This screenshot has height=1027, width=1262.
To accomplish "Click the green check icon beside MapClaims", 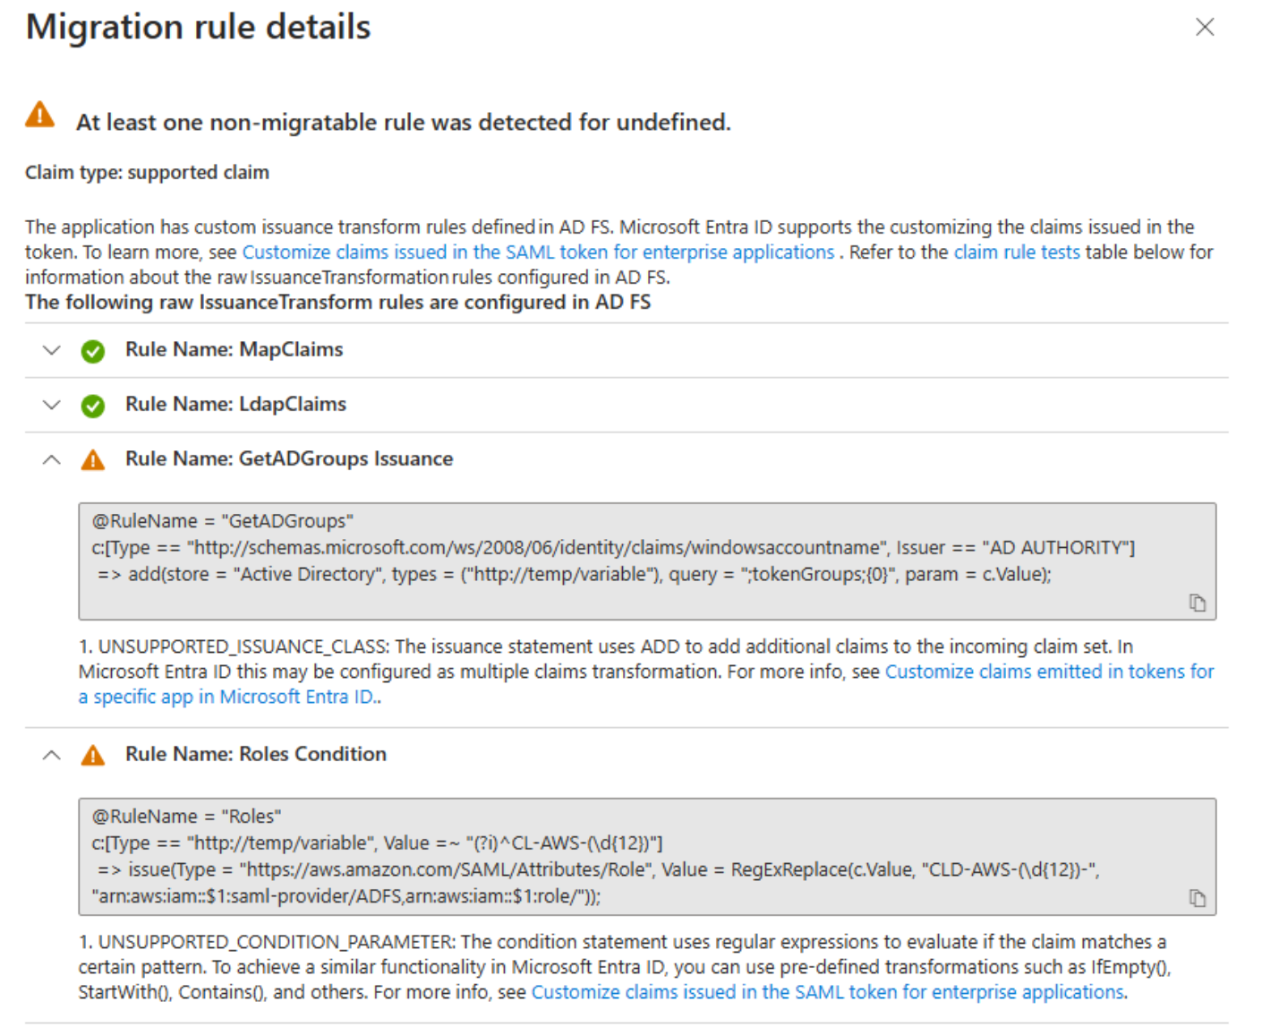I will (x=92, y=351).
